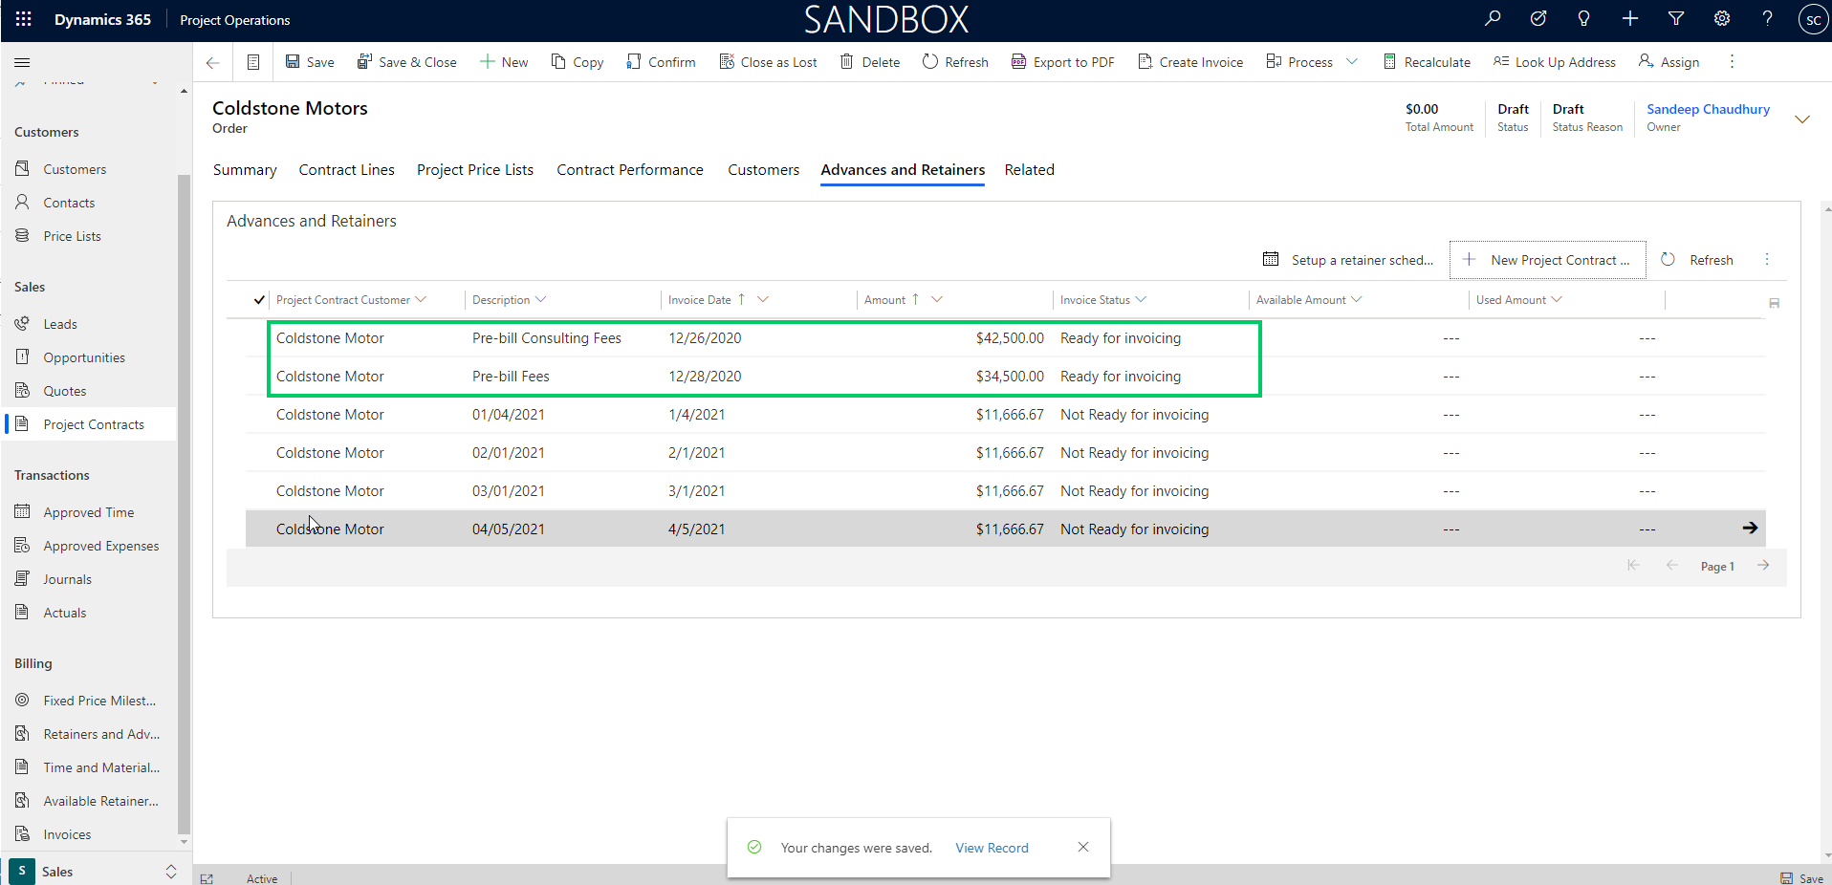
Task: Click the Delete trash icon command
Action: coord(869,62)
